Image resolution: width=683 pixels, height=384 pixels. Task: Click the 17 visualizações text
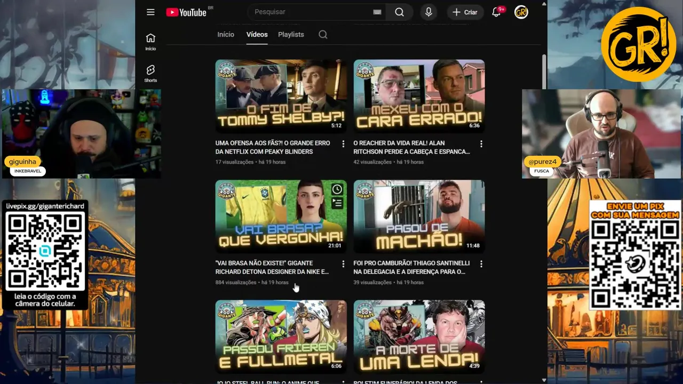[x=234, y=162]
